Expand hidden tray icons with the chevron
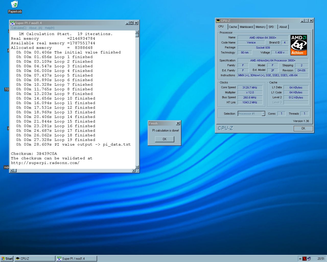Screen dimensions: 327x262 click(x=300, y=259)
